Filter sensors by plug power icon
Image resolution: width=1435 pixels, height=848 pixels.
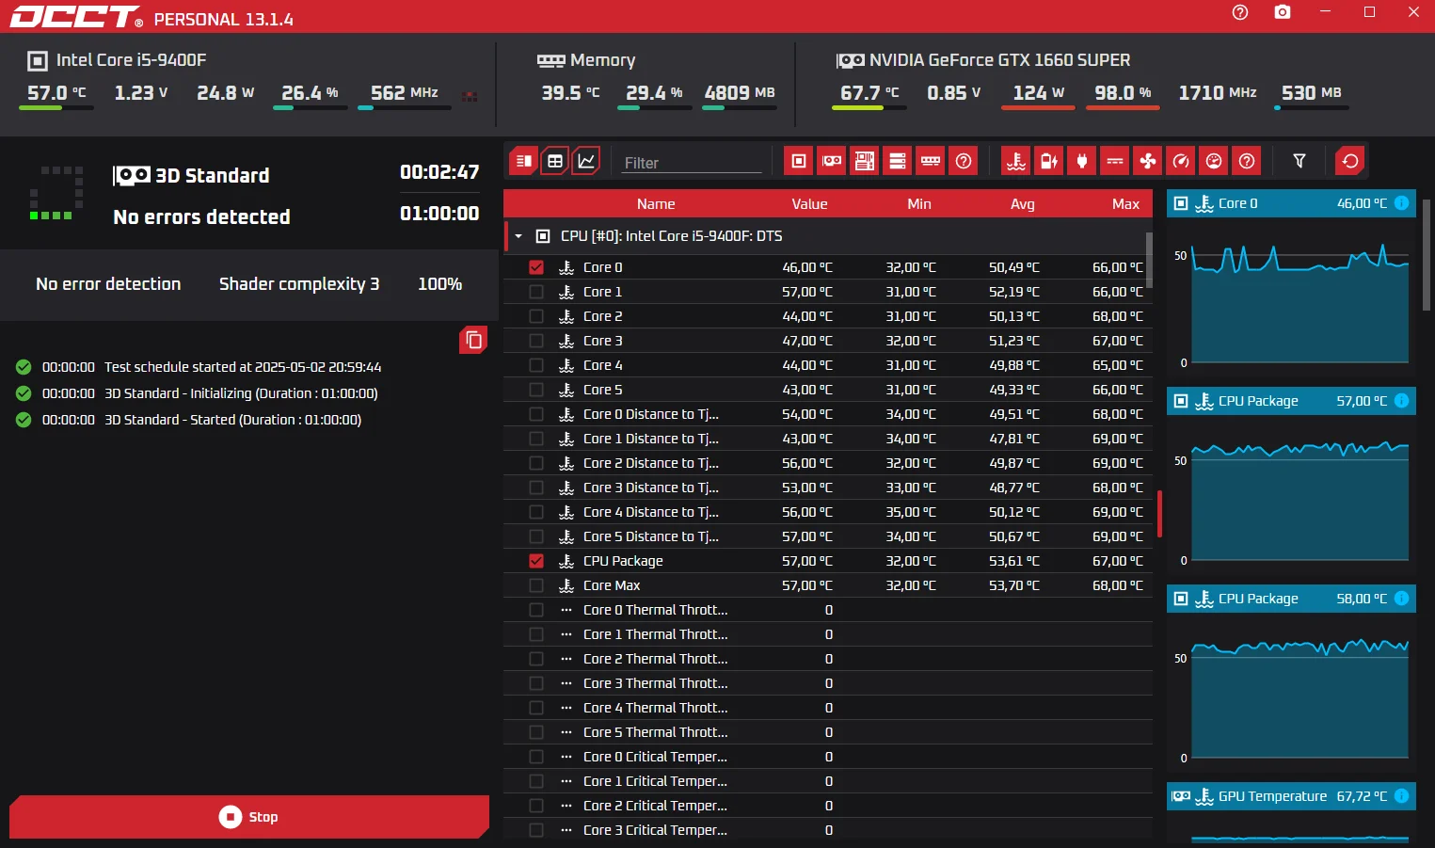[1082, 161]
